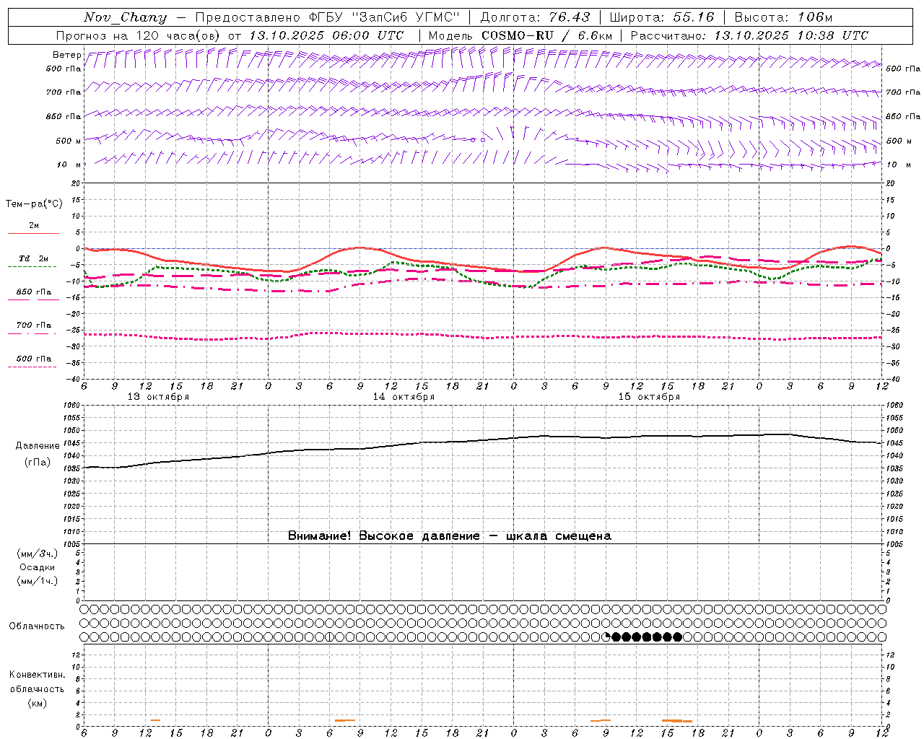Click the 'Осадки' precipitation label
This screenshot has height=739, width=924.
pyautogui.click(x=38, y=567)
